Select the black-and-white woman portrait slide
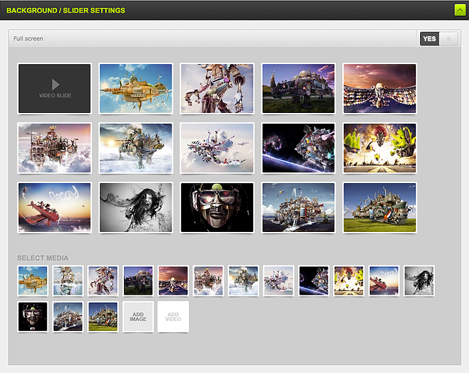 (136, 208)
